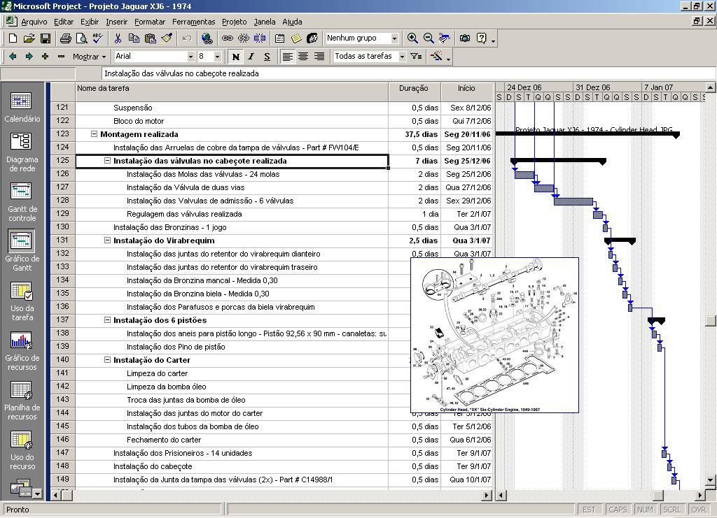This screenshot has width=717, height=518.
Task: Toggle italic formatting button
Action: [x=251, y=57]
